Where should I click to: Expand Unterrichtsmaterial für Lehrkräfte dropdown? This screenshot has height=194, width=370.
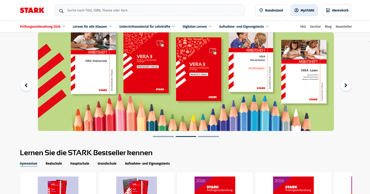[x=147, y=26]
